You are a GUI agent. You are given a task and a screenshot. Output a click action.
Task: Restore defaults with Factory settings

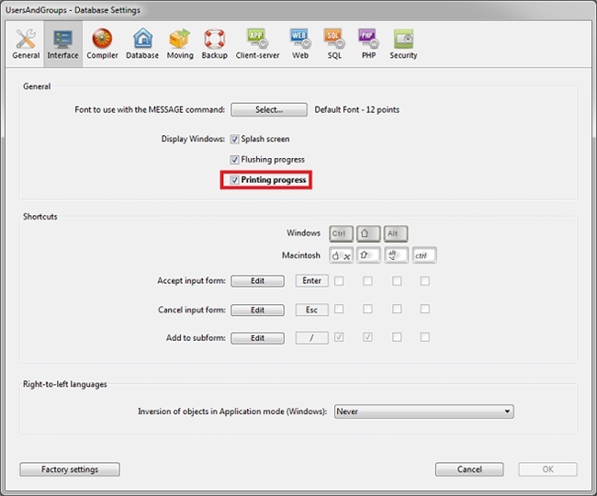point(69,469)
